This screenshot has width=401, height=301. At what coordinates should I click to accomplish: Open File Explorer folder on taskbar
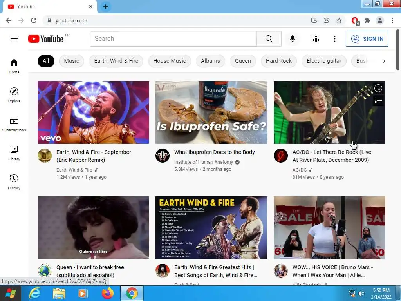coord(59,293)
